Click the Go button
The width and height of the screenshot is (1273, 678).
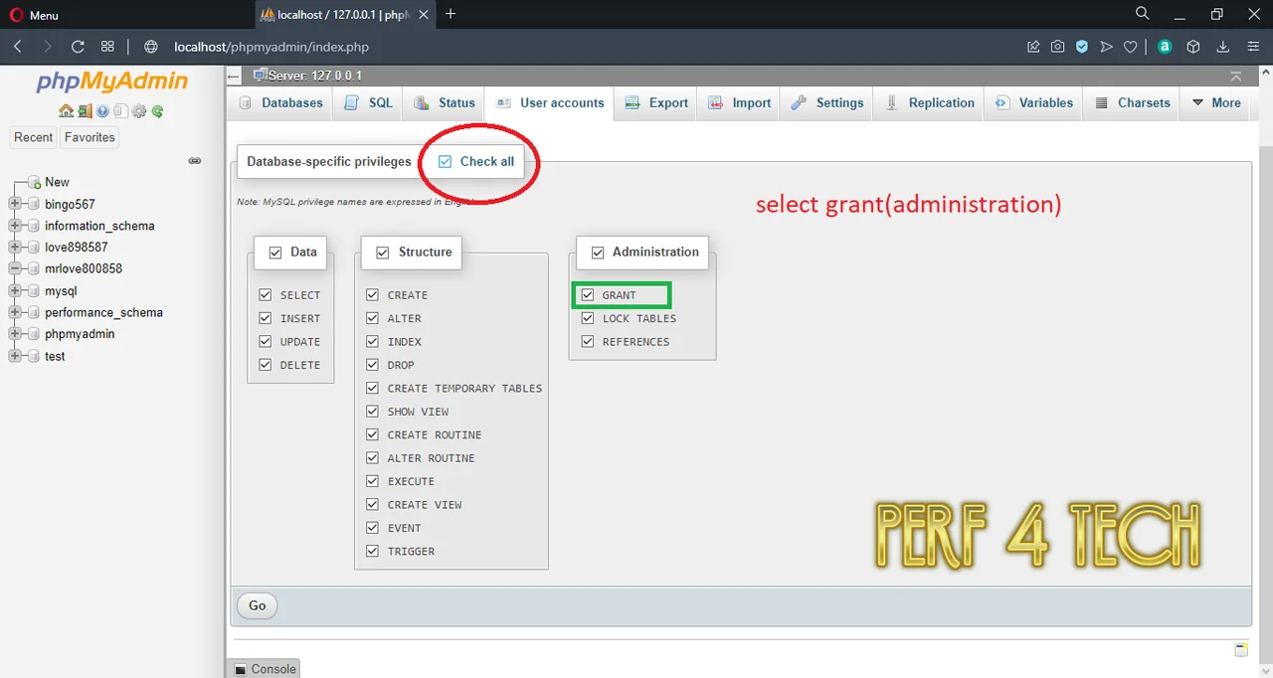258,605
